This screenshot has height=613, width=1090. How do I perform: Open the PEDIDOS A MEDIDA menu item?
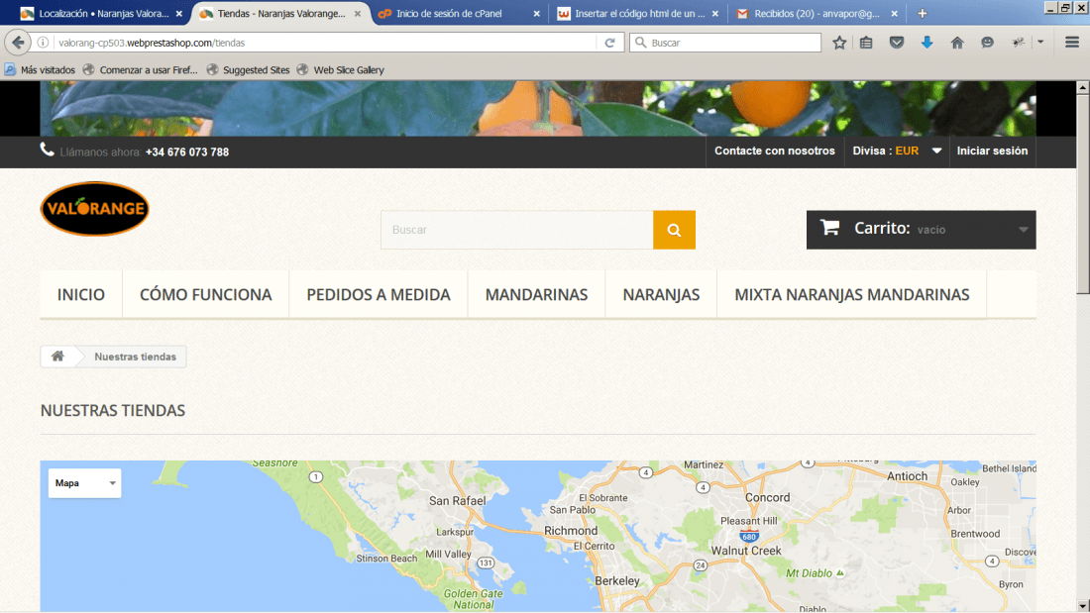(379, 295)
